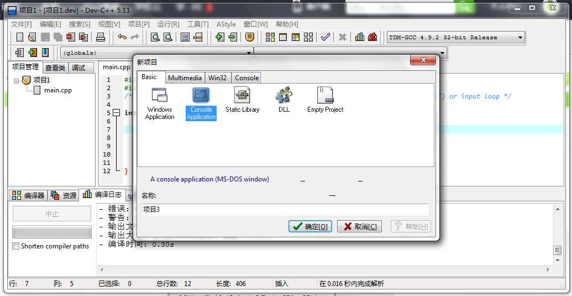Select the Empty Project icon

tap(325, 100)
